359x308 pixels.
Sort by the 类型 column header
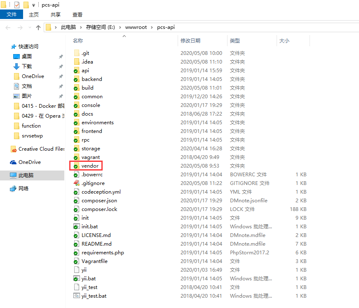[x=235, y=41]
